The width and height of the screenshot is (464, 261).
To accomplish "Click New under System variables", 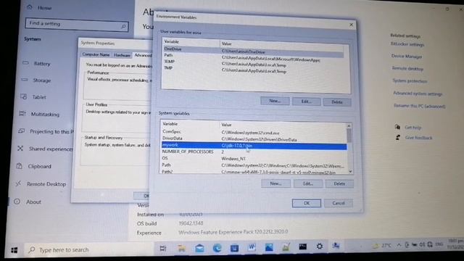I will click(x=275, y=183).
